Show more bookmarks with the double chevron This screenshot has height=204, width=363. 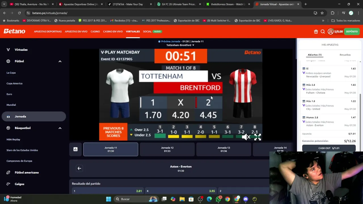coord(323,21)
